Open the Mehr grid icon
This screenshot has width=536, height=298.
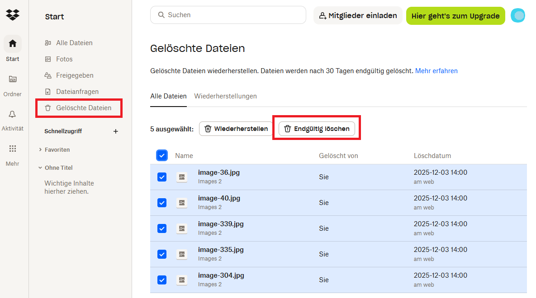pos(13,149)
